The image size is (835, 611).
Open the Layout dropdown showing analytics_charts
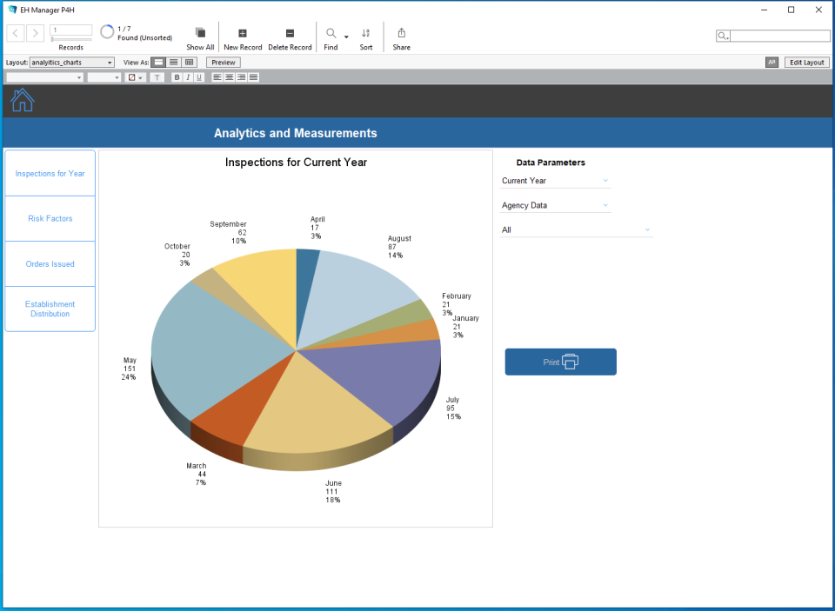71,62
